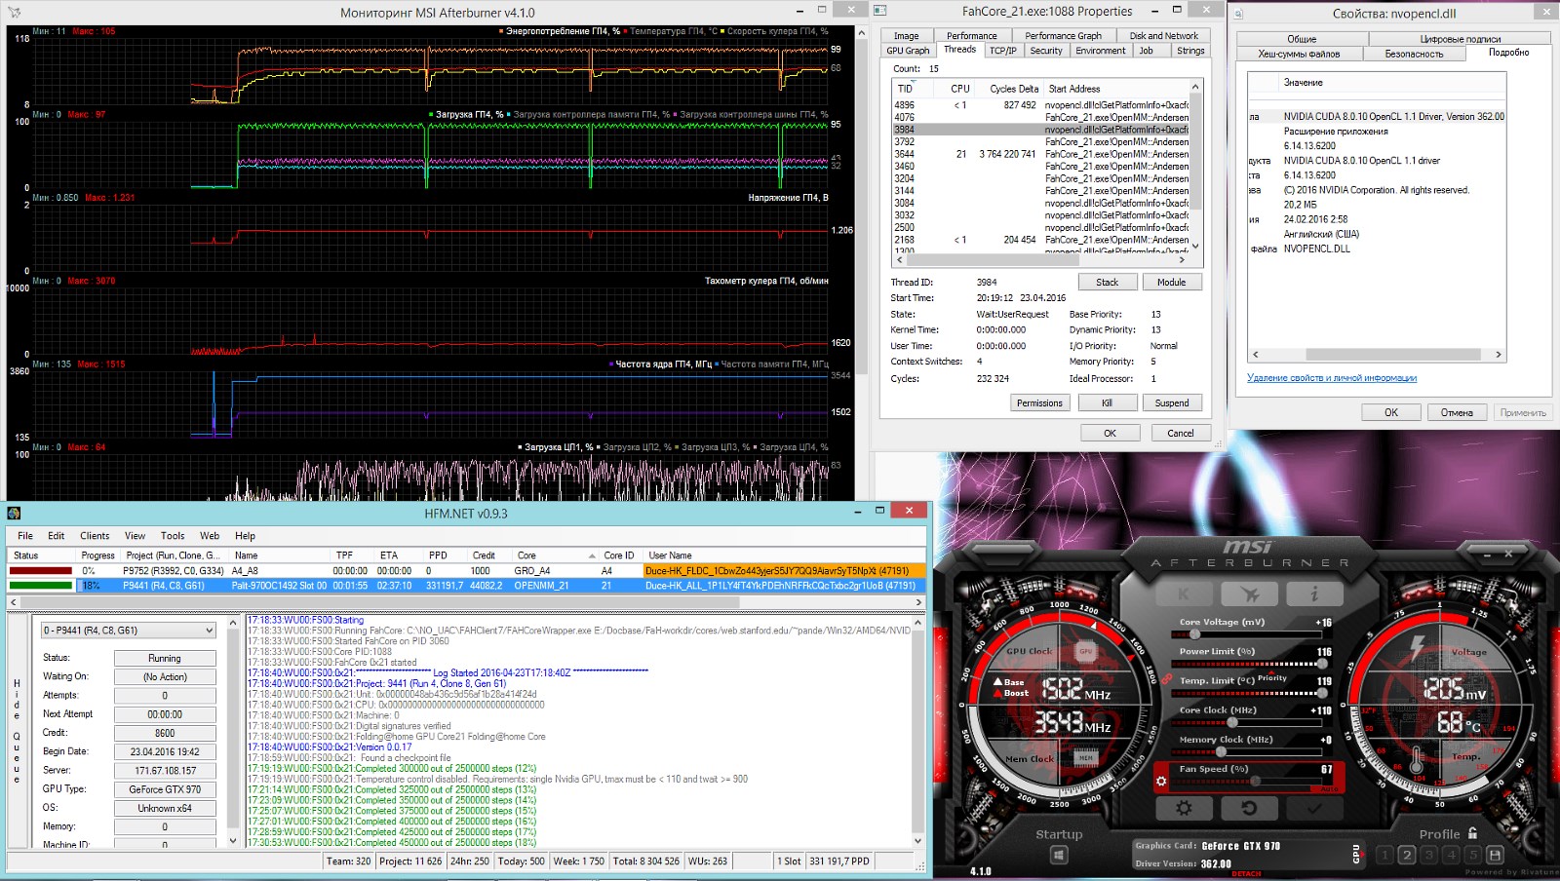Click the MSI Afterburner monitoring window icon

[x=14, y=12]
